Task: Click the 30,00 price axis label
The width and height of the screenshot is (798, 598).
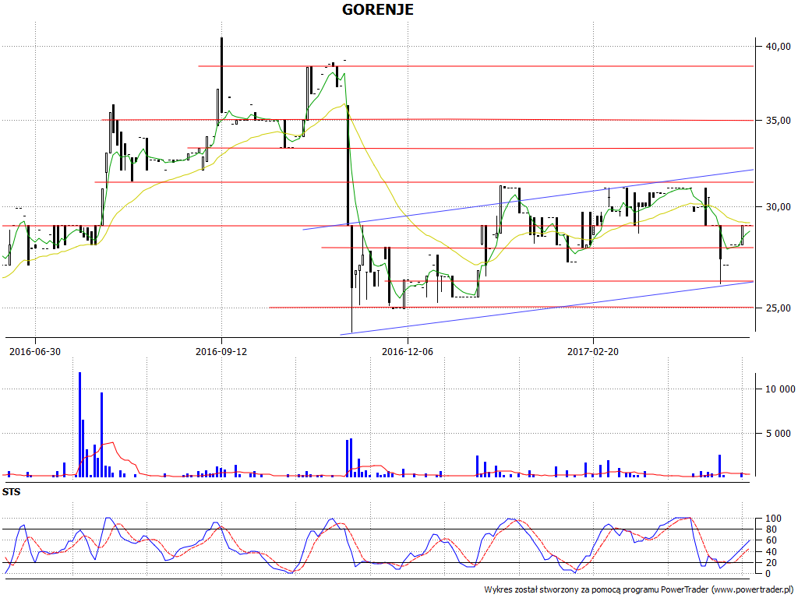Action: (779, 206)
